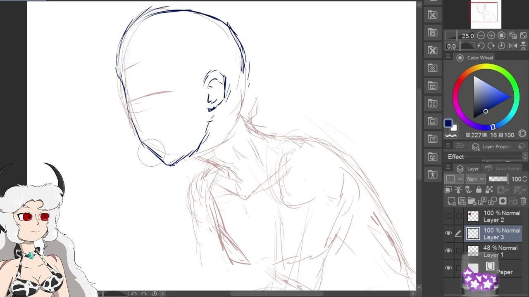This screenshot has height=297, width=529.
Task: Open the tab left of Layer Property
Action: tap(460, 146)
